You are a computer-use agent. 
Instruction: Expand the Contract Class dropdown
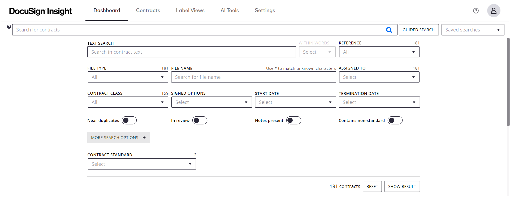pos(128,102)
